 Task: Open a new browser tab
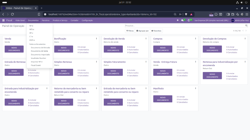pyautogui.click(x=42, y=8)
